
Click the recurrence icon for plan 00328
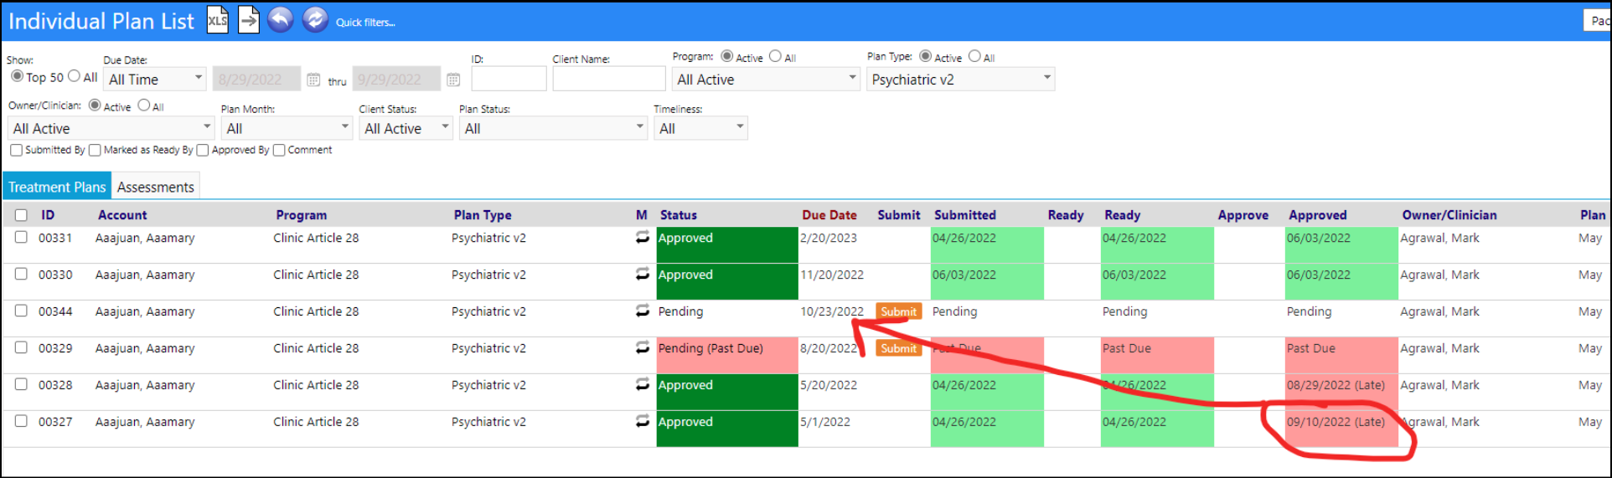pyautogui.click(x=643, y=385)
